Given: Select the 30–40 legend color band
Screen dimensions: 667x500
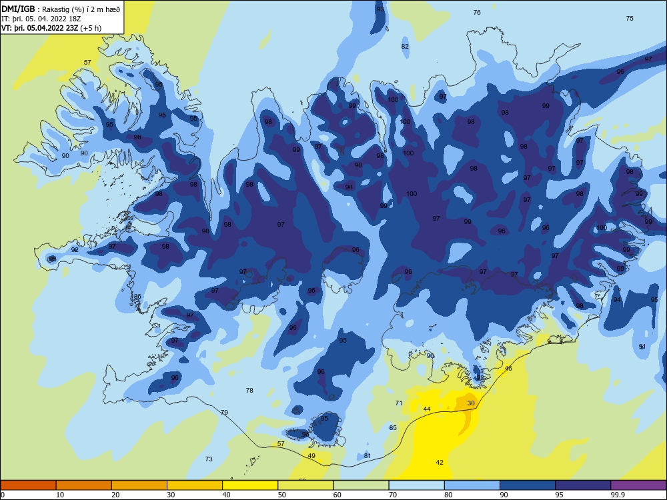Looking at the screenshot, I should (195, 485).
